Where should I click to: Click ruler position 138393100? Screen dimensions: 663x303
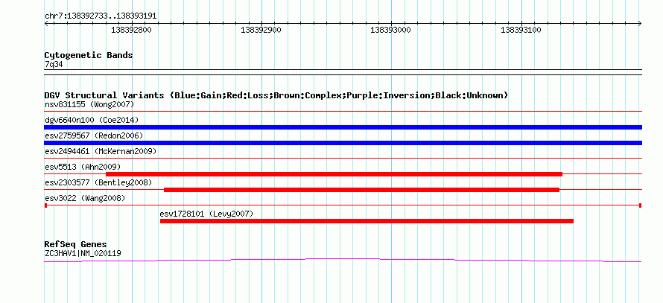(521, 31)
